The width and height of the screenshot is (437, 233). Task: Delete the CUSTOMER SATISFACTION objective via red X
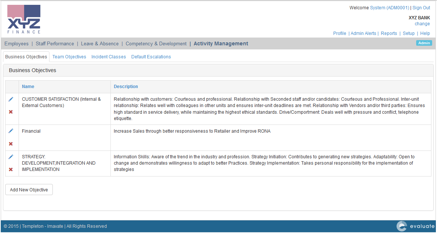point(11,112)
